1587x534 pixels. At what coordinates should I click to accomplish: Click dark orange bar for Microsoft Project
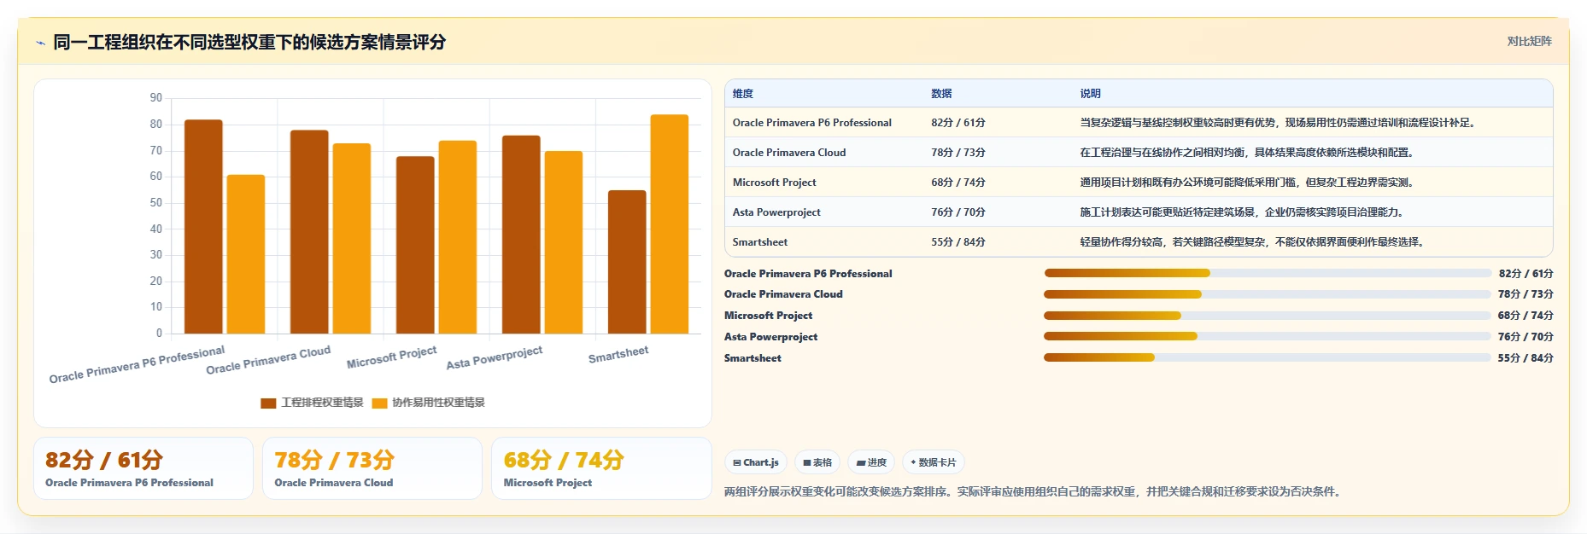coord(415,245)
